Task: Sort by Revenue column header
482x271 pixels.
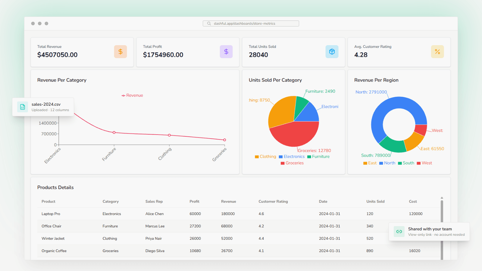Action: (x=228, y=201)
